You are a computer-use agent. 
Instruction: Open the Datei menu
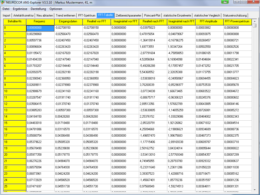pyautogui.click(x=6, y=9)
